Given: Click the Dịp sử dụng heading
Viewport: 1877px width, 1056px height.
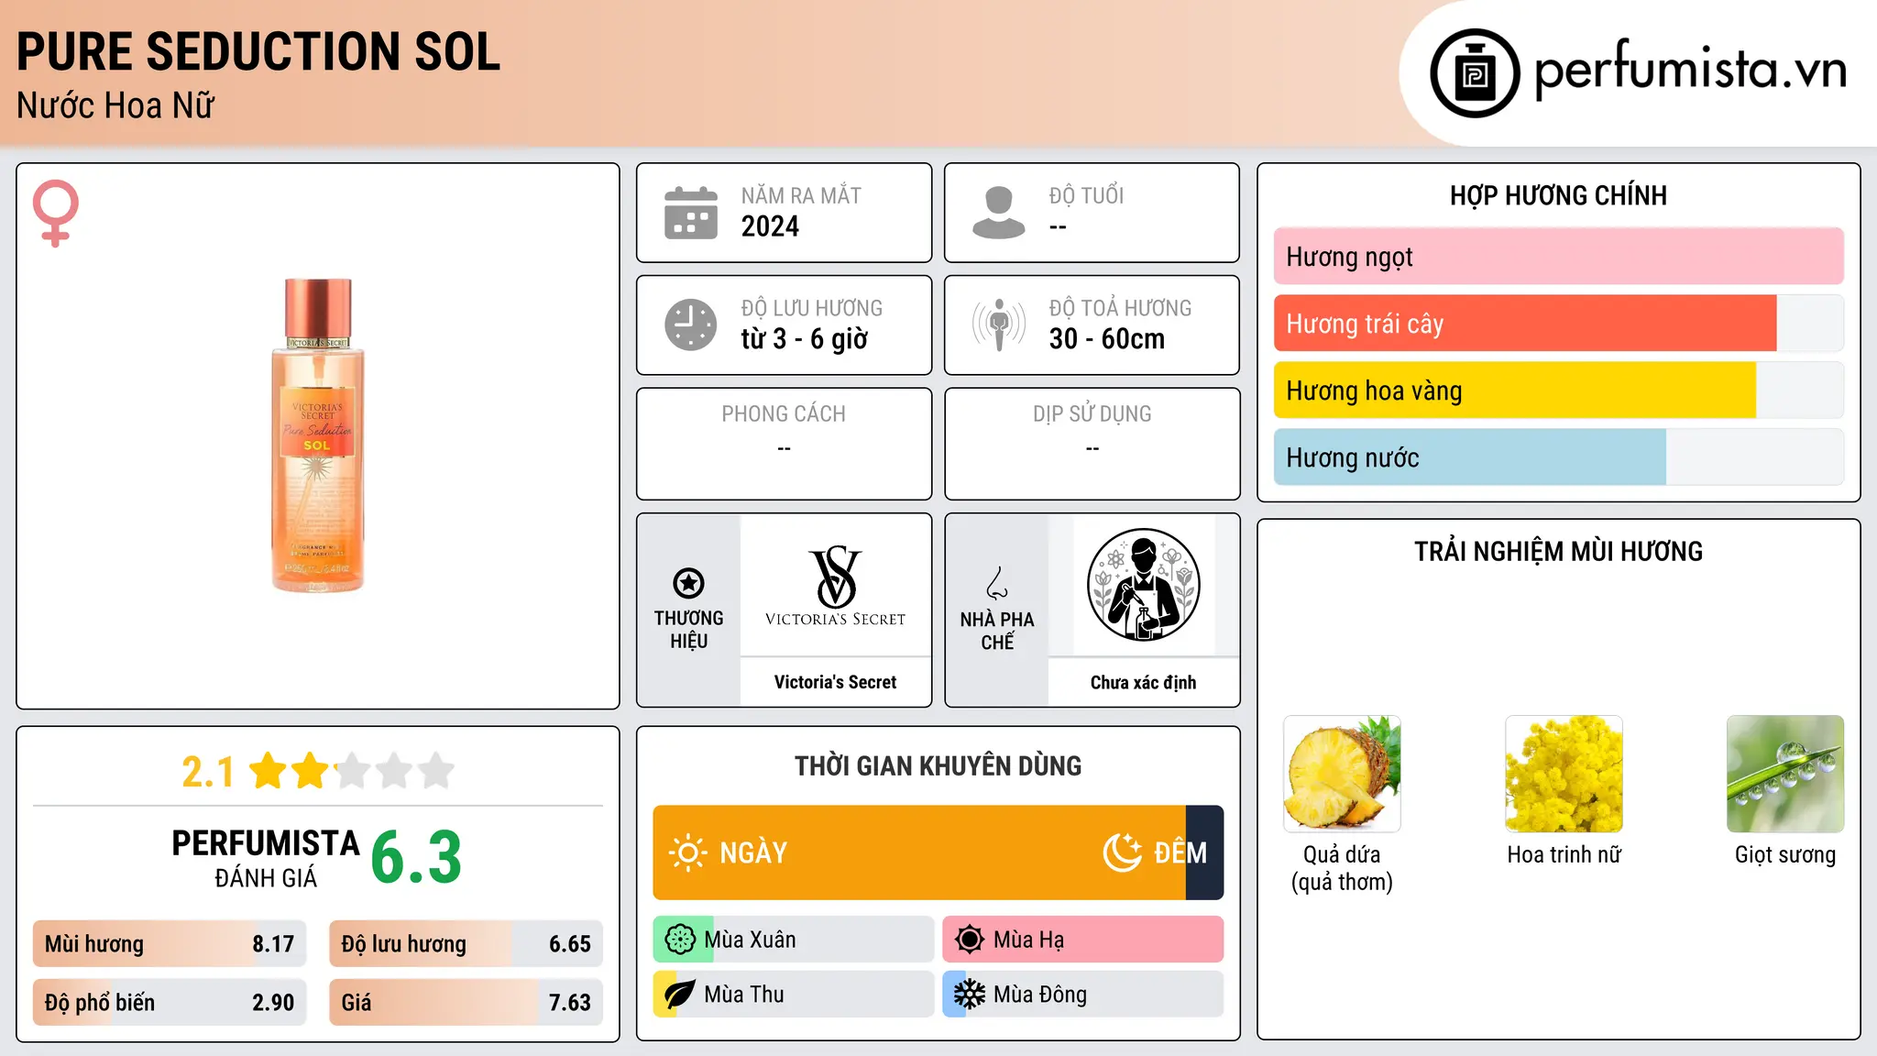Looking at the screenshot, I should click(x=1092, y=414).
